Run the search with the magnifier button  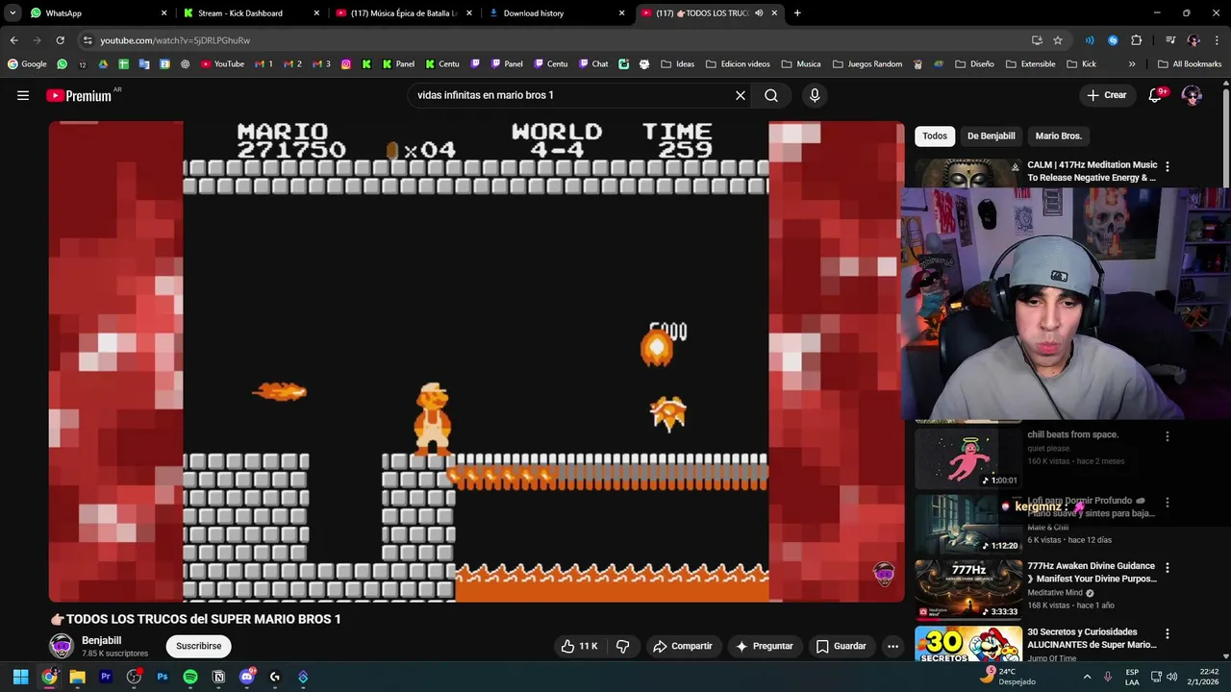pos(771,95)
